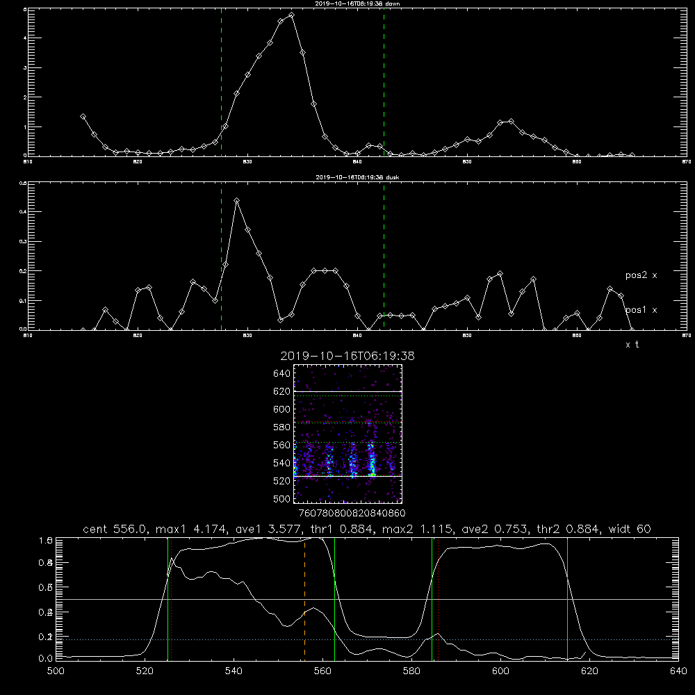Click the bottom plot y-axis label 0.0
This screenshot has height=695, width=695.
tap(45, 658)
